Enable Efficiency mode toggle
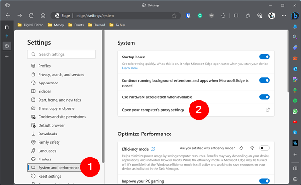Screen dimensions: 301x185 (264, 148)
